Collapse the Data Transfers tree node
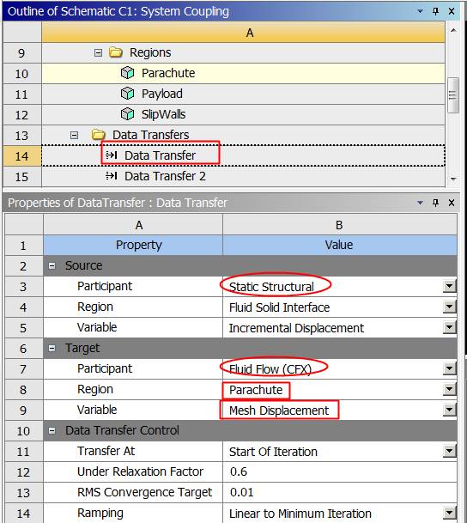The height and width of the screenshot is (523, 467). [74, 135]
